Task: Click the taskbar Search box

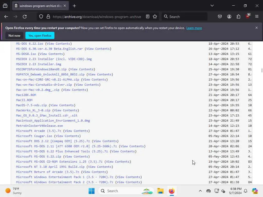Action: pyautogui.click(x=126, y=191)
